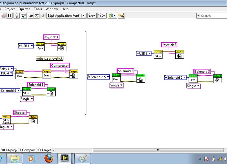Viewport: 227px width, 164px height.
Task: Show hidden system tray icons
Action: pyautogui.click(x=200, y=159)
